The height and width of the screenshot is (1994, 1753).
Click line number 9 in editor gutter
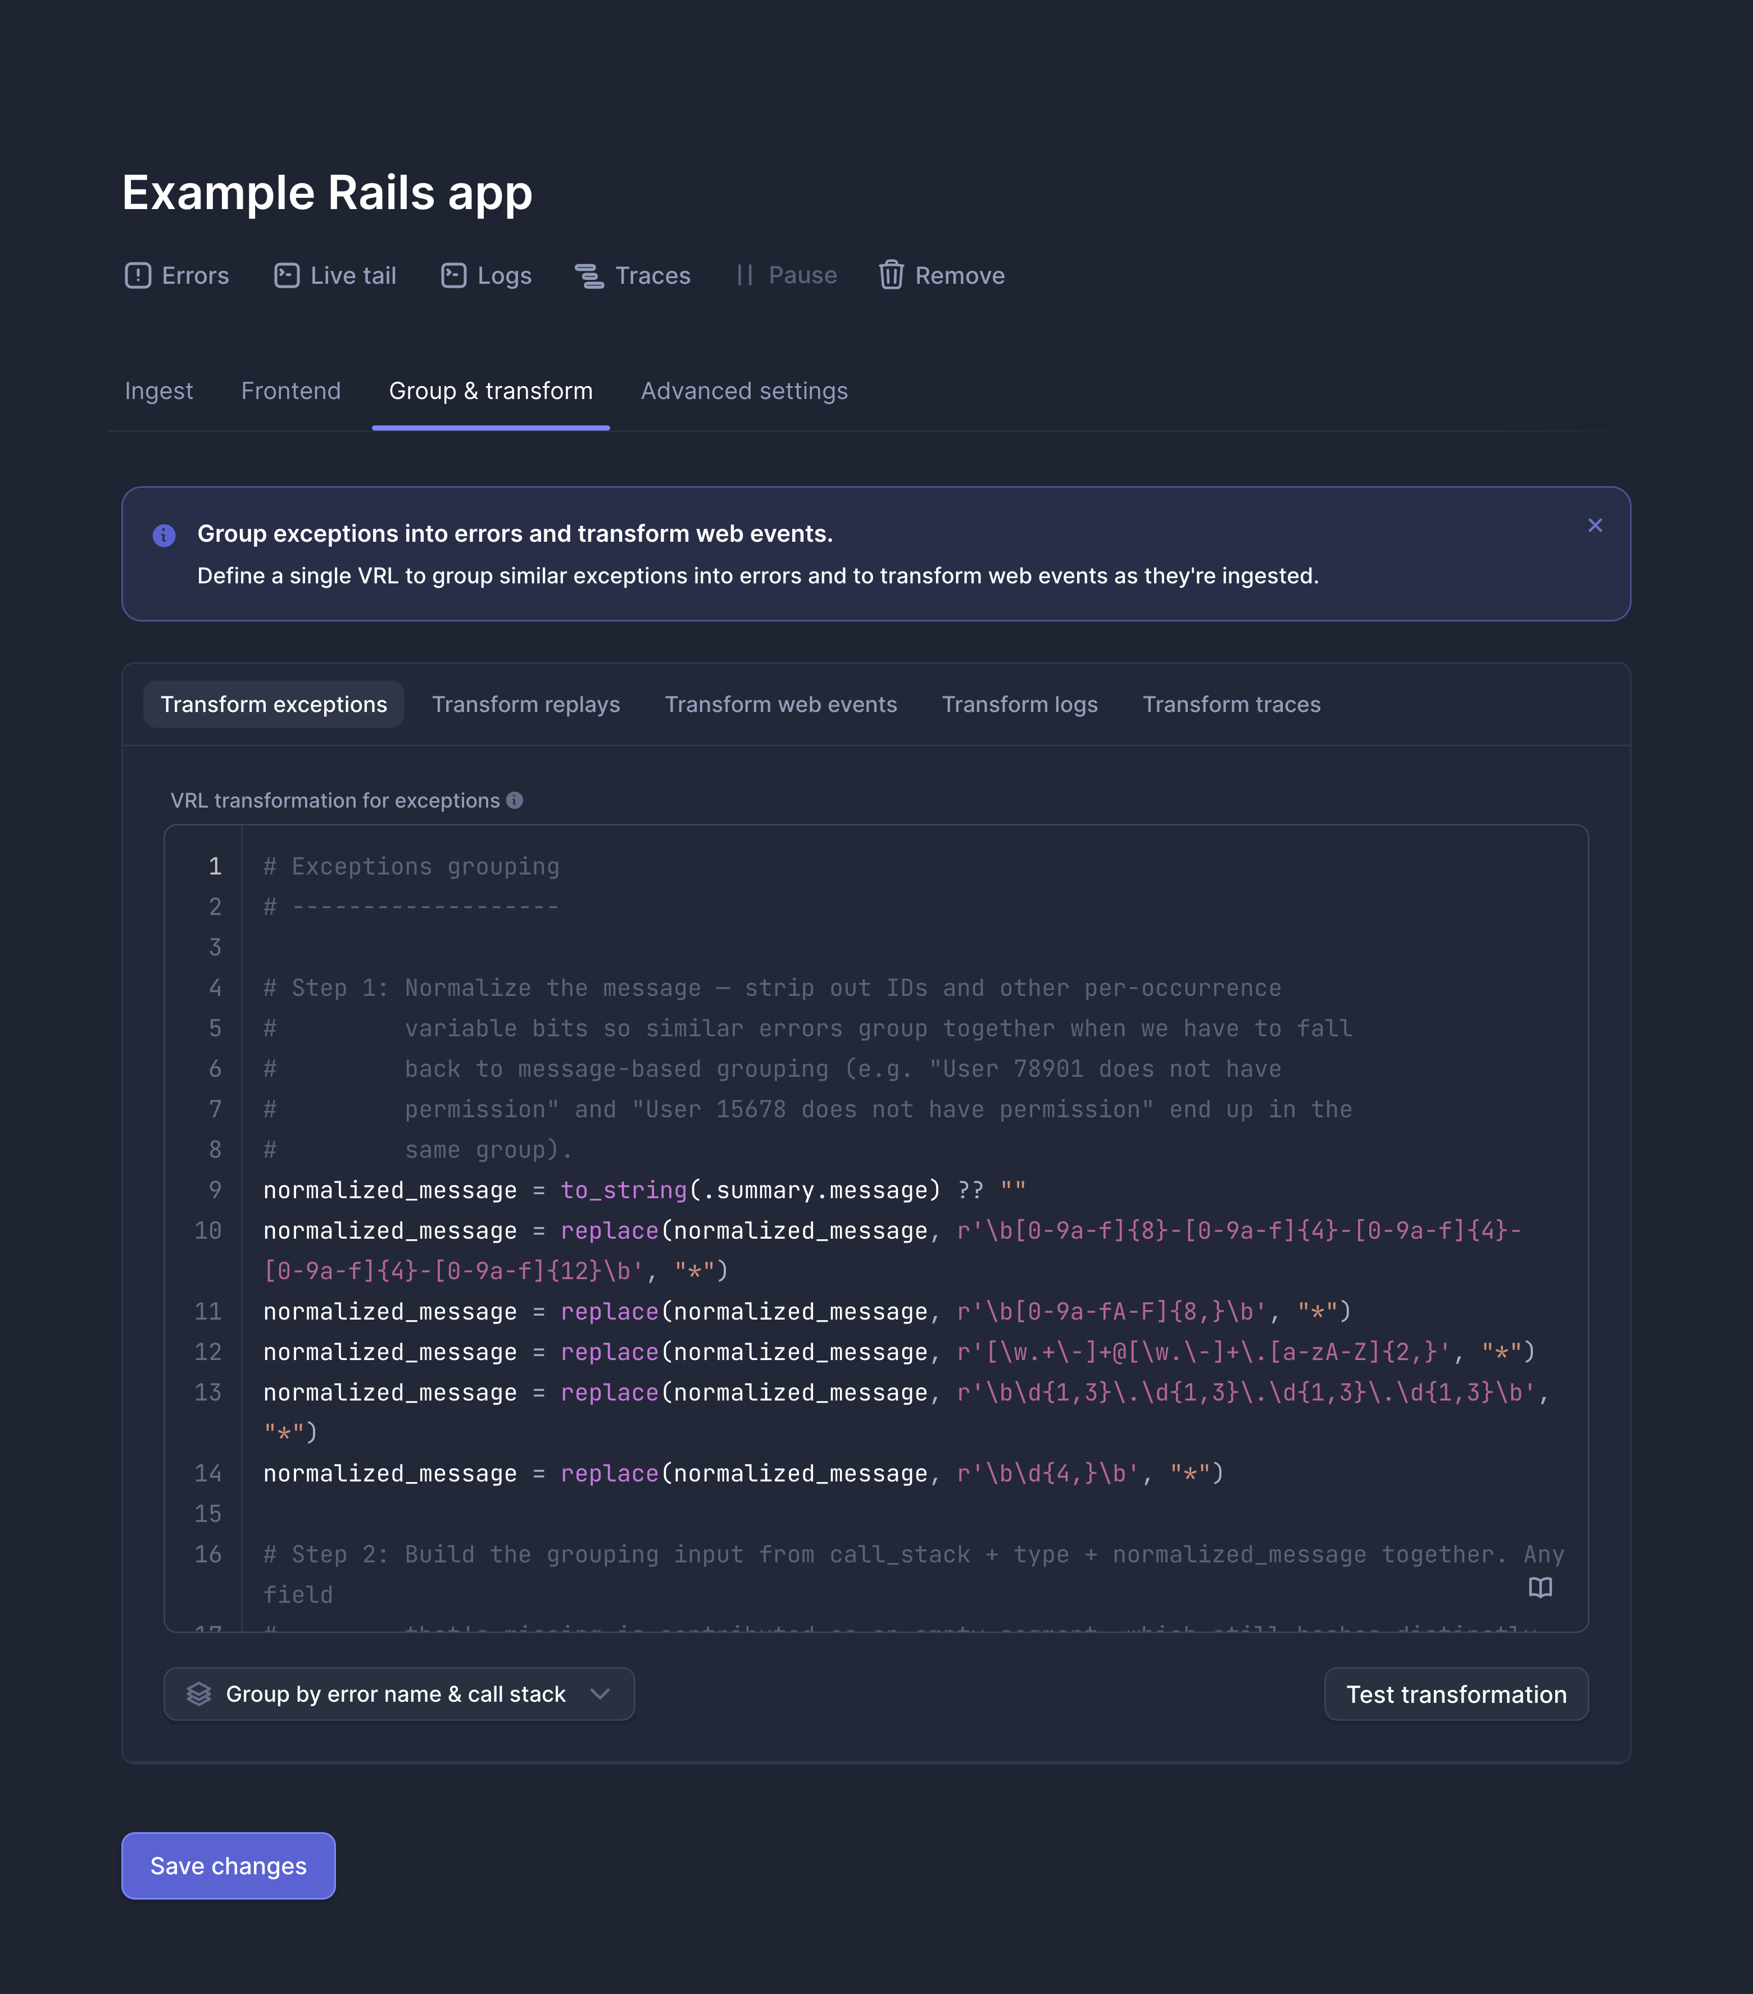[x=216, y=1190]
